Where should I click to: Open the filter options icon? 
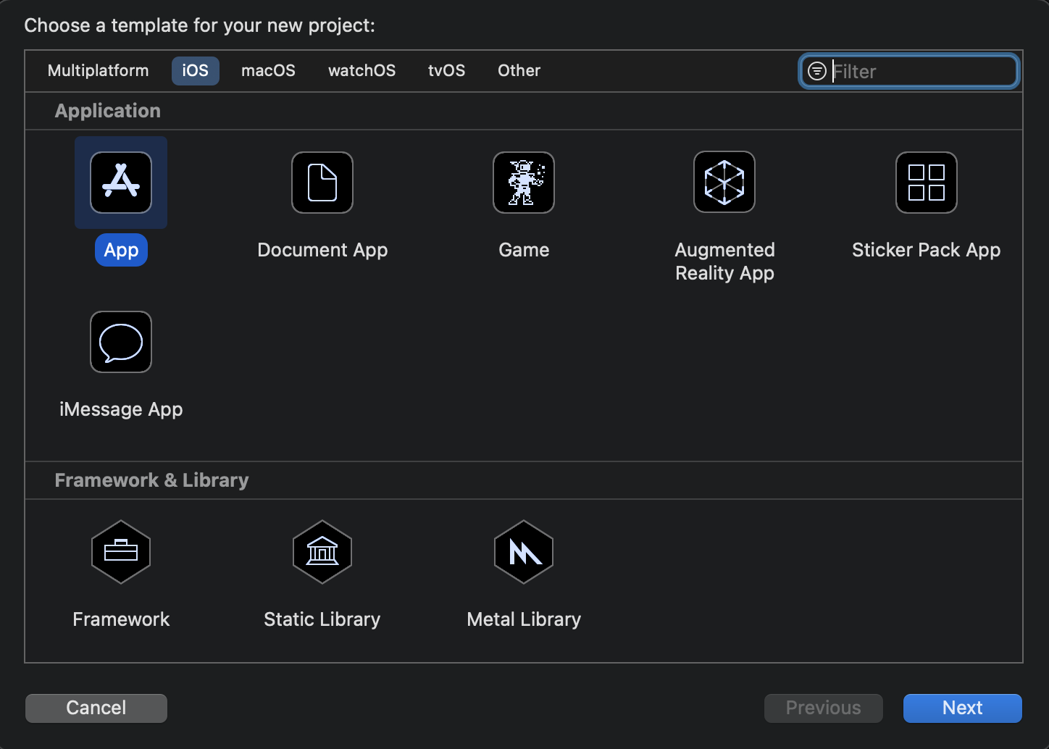816,71
